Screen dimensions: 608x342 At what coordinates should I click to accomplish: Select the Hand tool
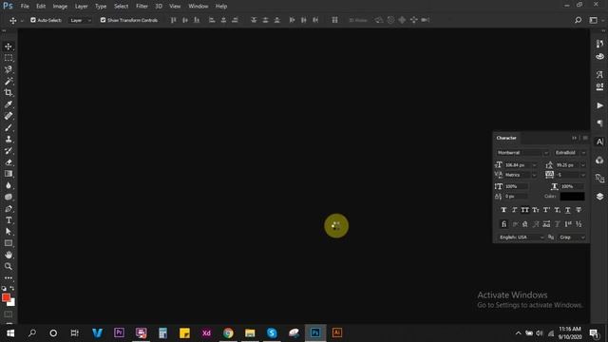pyautogui.click(x=9, y=255)
